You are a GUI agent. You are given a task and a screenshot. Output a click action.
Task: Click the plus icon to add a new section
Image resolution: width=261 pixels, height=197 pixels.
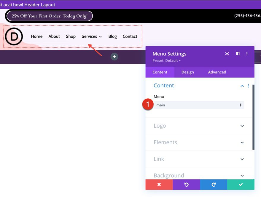tap(114, 57)
